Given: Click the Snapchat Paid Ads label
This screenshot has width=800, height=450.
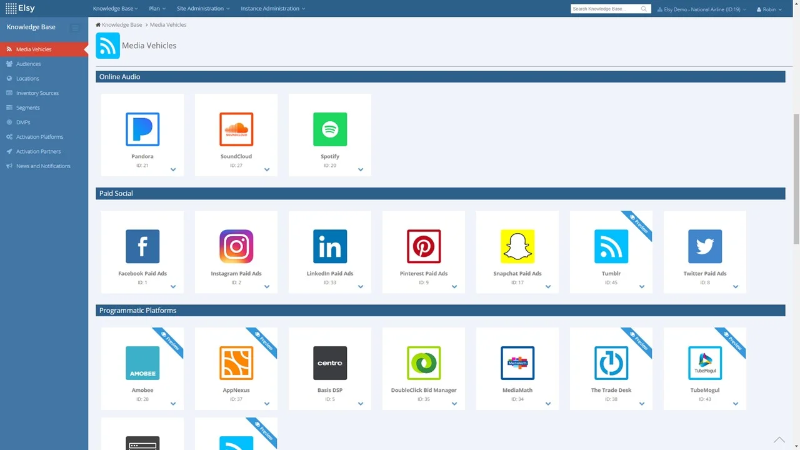Looking at the screenshot, I should point(517,274).
